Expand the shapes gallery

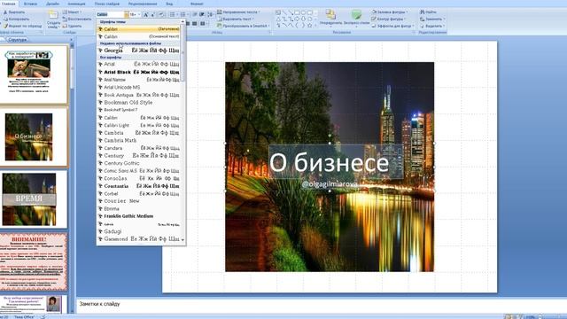coord(315,26)
